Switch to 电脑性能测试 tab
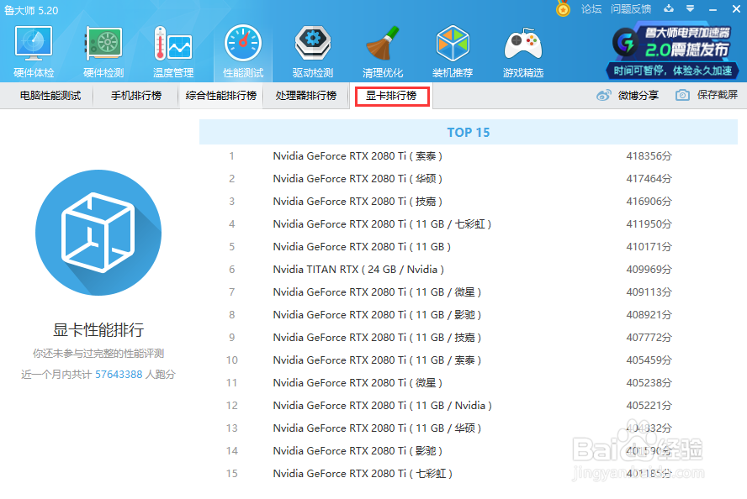Viewport: 747px width, 499px height. point(50,96)
